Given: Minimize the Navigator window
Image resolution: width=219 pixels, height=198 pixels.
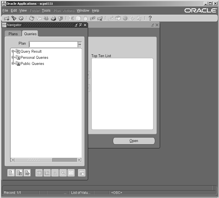Looking at the screenshot, I should pos(76,25).
